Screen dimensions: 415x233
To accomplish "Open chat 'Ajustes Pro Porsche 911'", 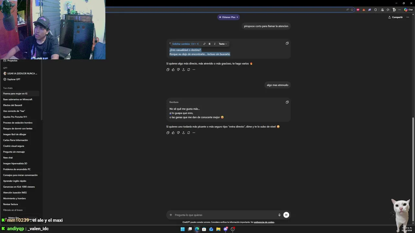I will 21,117.
